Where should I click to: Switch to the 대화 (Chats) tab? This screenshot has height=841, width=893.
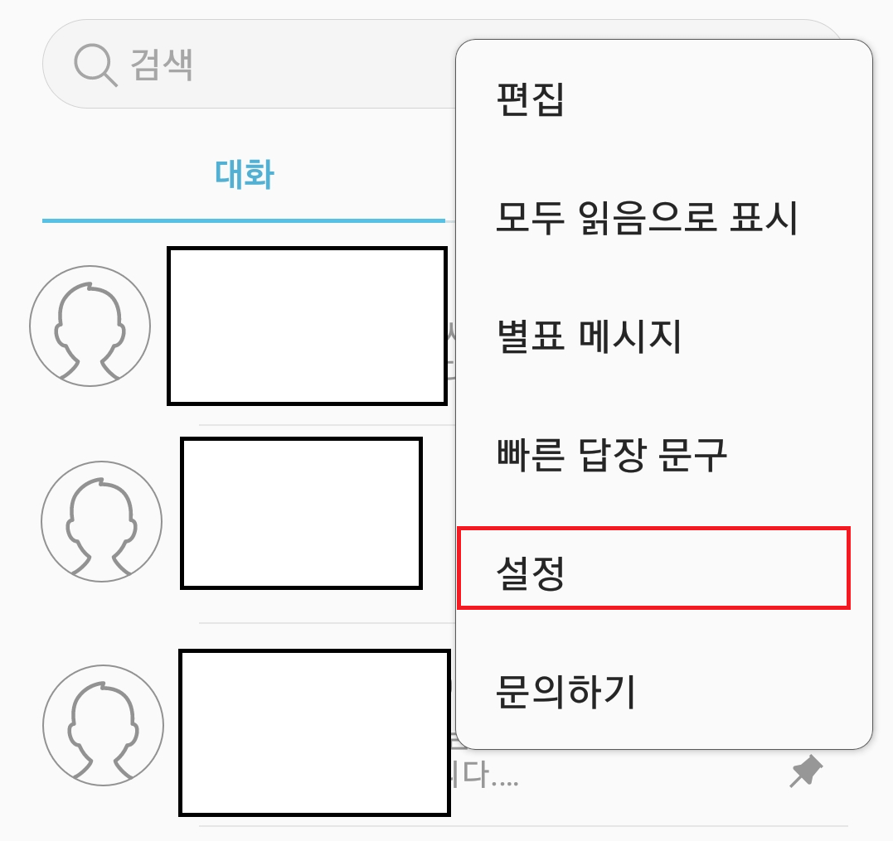pyautogui.click(x=244, y=172)
